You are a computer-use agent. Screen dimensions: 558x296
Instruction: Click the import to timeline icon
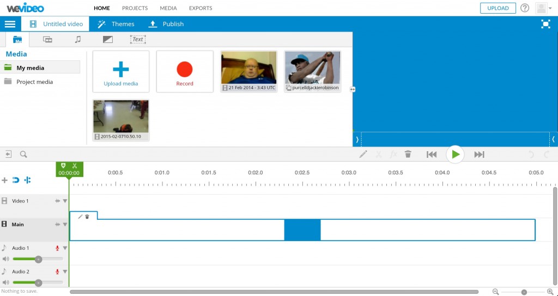coord(8,154)
